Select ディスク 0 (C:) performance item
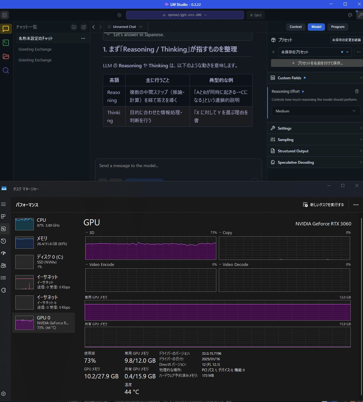Viewport: 363px width, 402px height. [44, 262]
